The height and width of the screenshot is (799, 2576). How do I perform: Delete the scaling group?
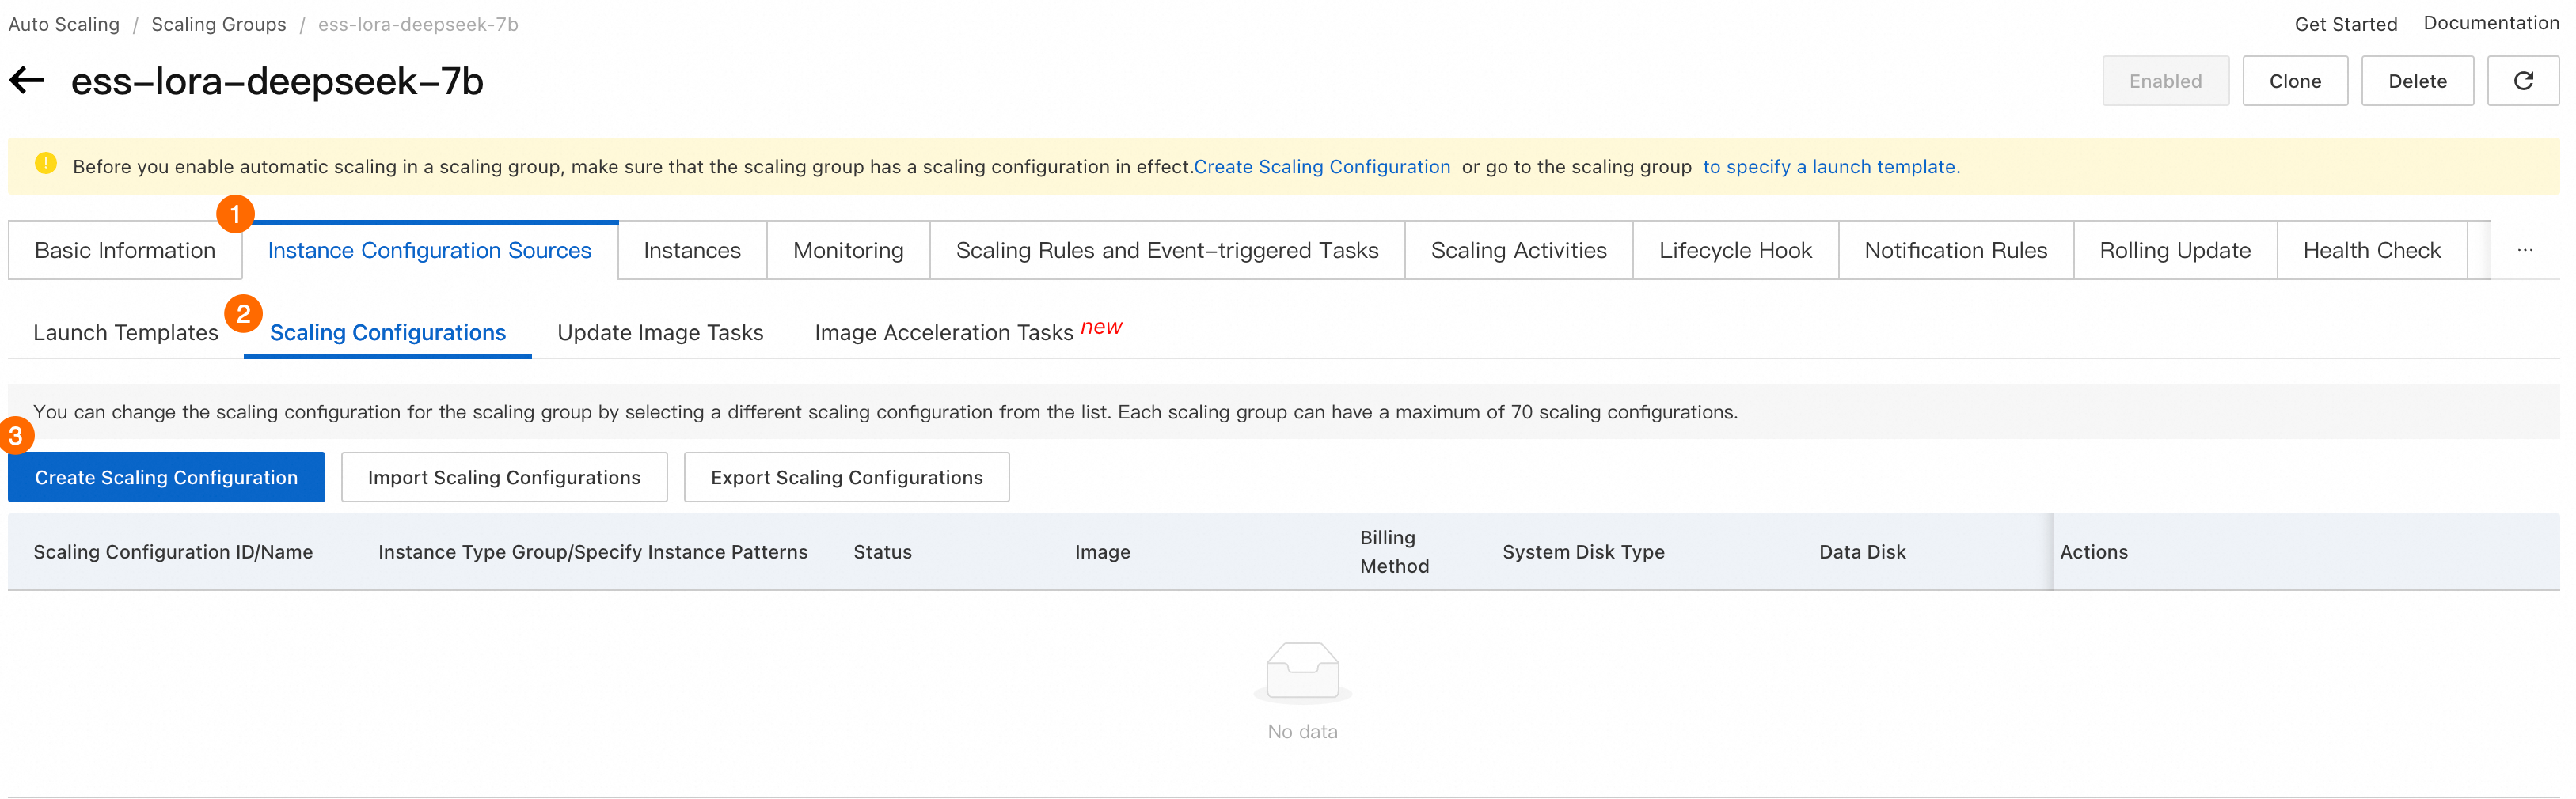coord(2417,81)
